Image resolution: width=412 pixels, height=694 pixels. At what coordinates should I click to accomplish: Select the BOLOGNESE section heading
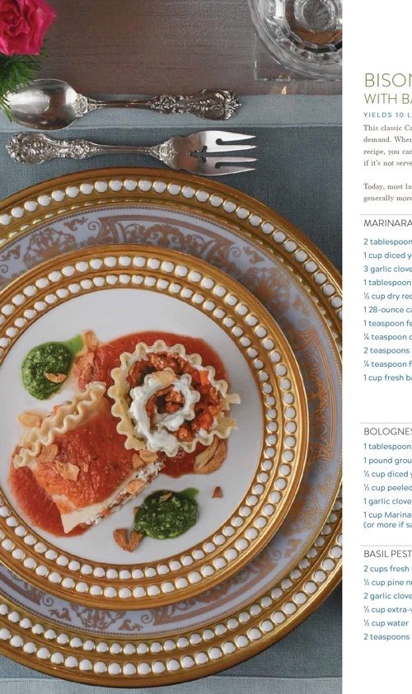pos(387,431)
